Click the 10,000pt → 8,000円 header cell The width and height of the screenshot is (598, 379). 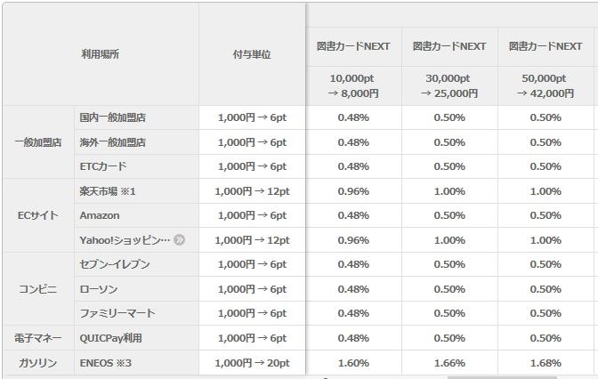pos(353,85)
